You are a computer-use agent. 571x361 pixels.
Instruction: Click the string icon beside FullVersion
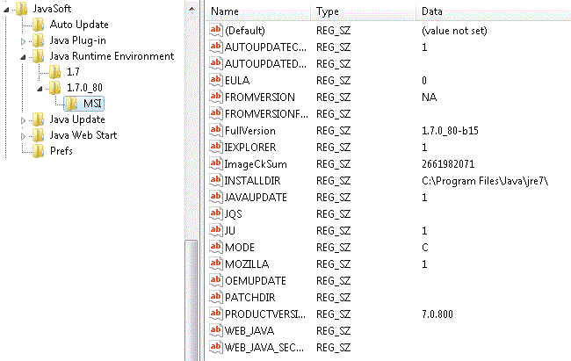pyautogui.click(x=215, y=130)
